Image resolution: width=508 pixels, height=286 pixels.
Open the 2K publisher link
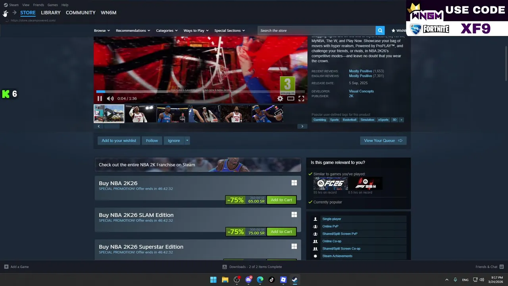tap(351, 96)
